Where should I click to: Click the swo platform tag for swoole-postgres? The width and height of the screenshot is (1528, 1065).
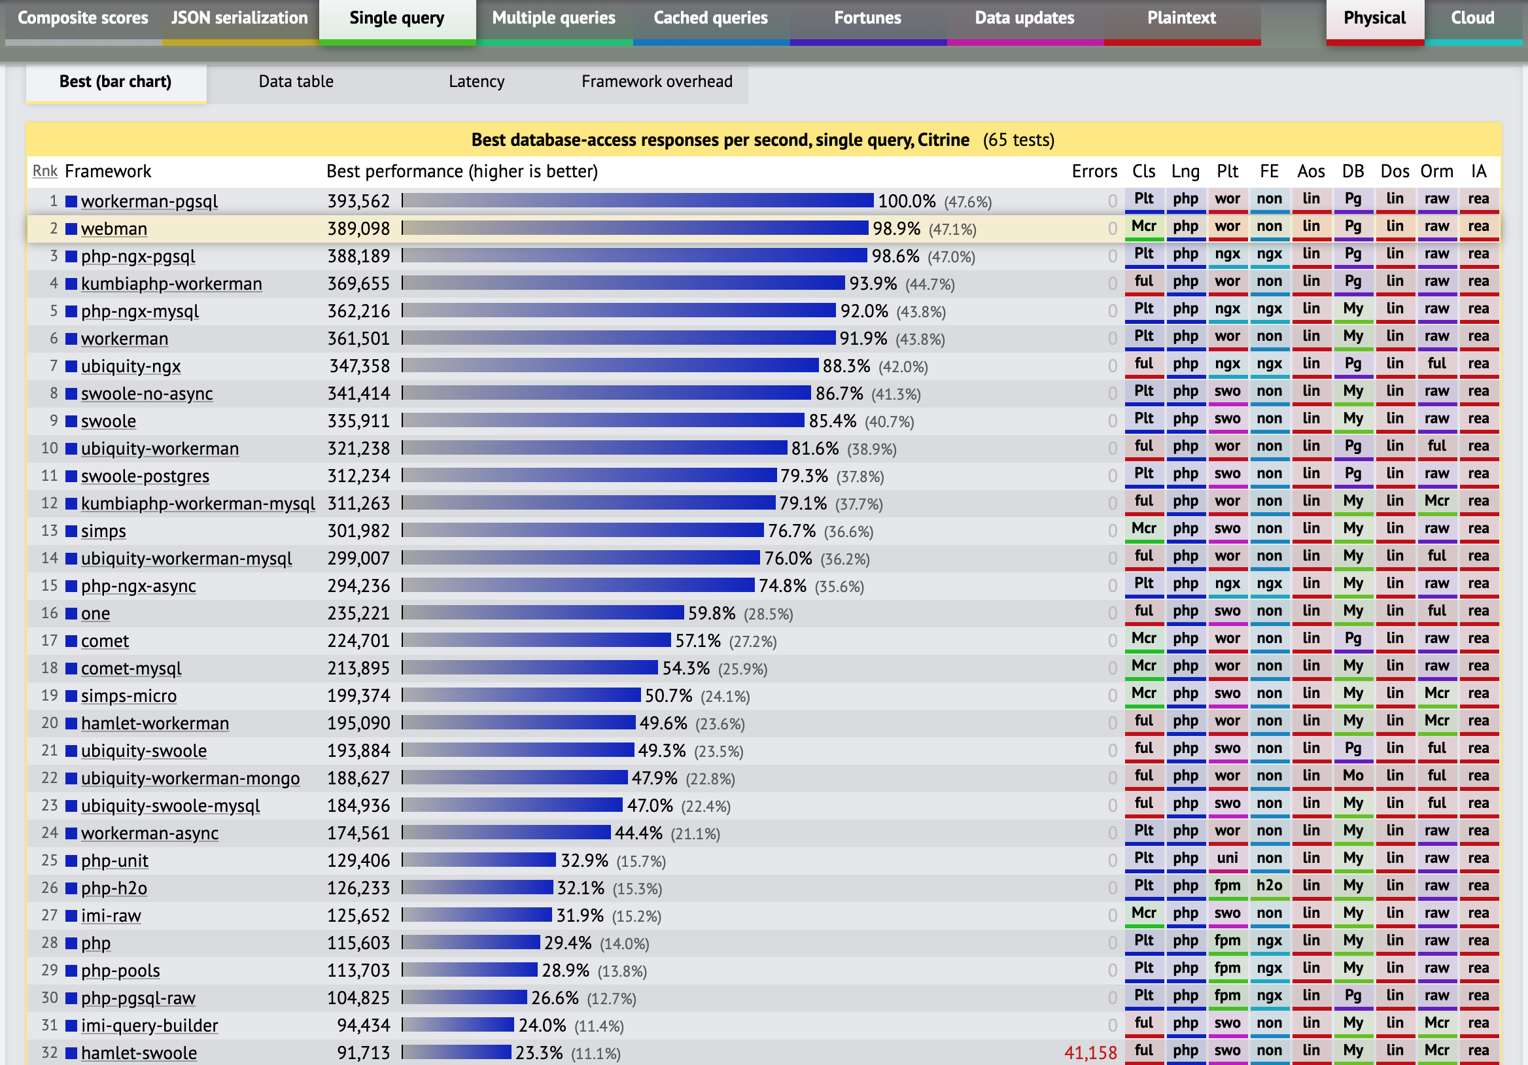point(1226,474)
